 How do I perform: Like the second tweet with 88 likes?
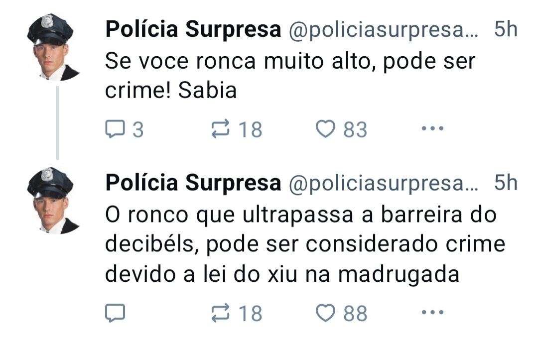326,313
